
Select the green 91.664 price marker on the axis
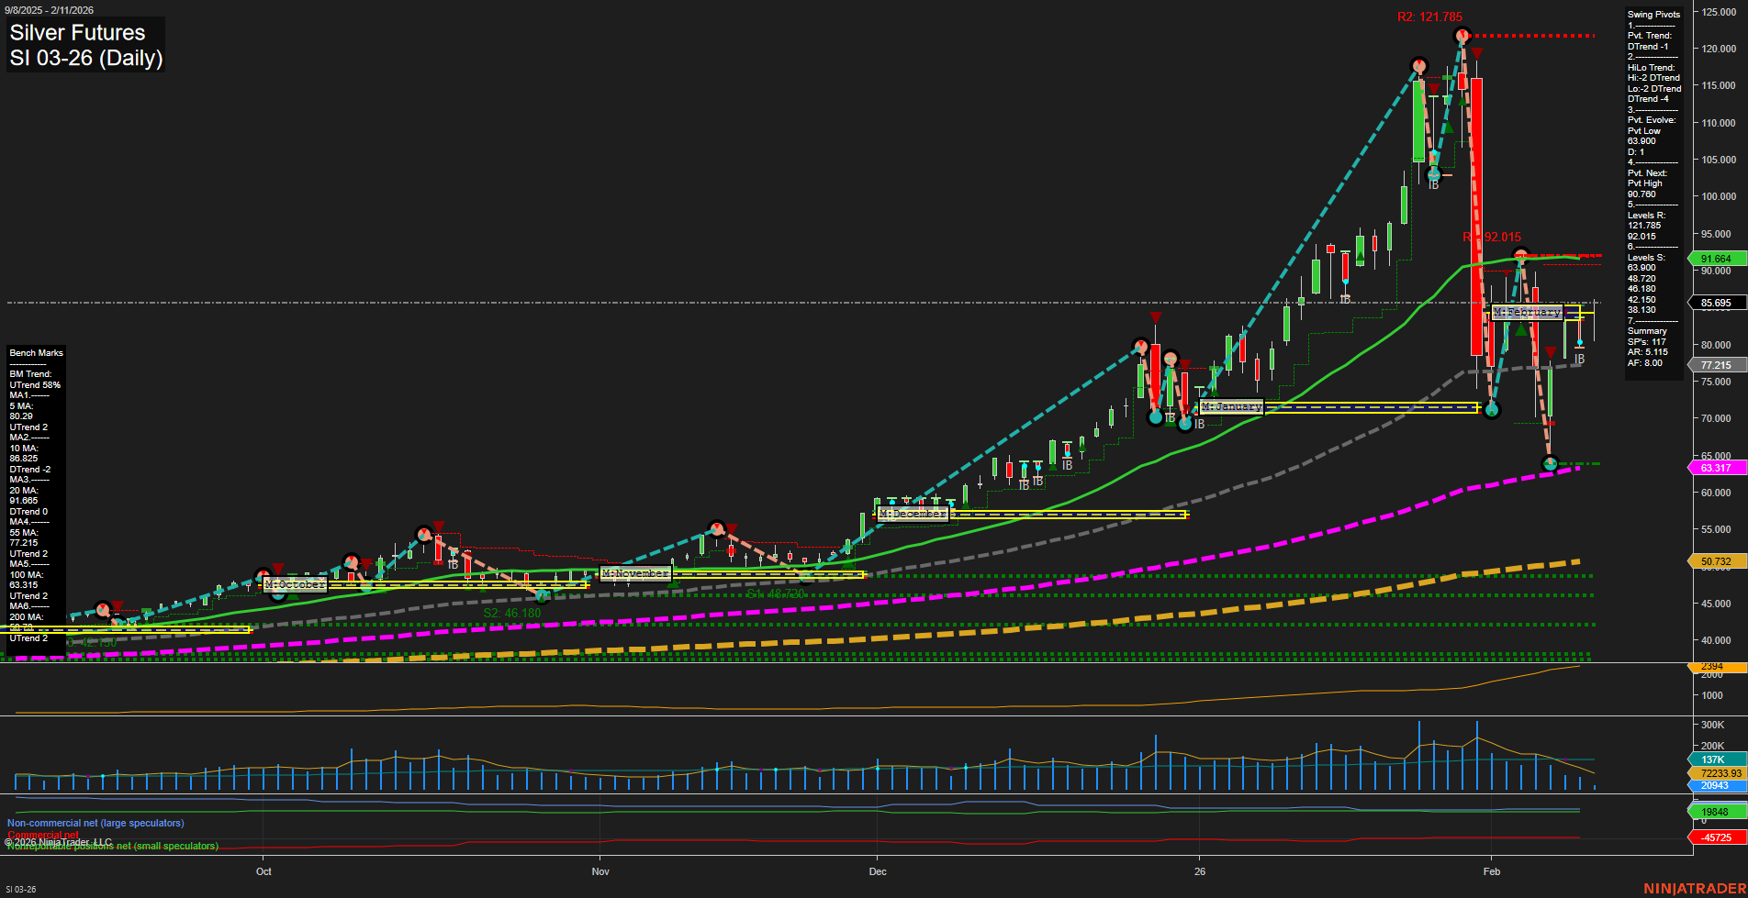point(1718,259)
